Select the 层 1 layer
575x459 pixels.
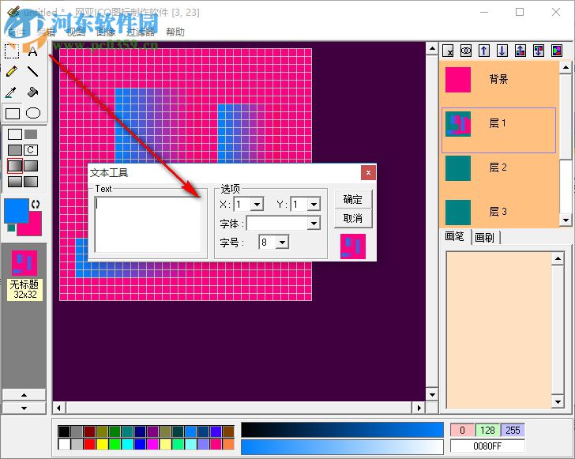(x=498, y=130)
